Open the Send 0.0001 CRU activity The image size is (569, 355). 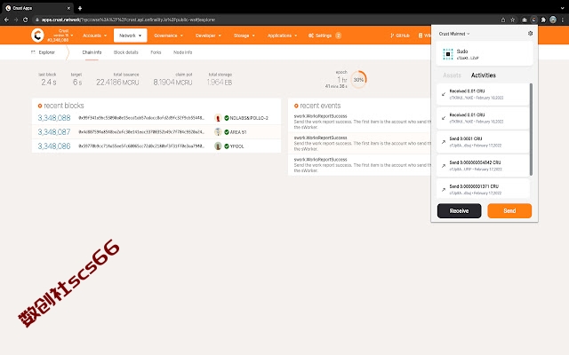coord(483,142)
